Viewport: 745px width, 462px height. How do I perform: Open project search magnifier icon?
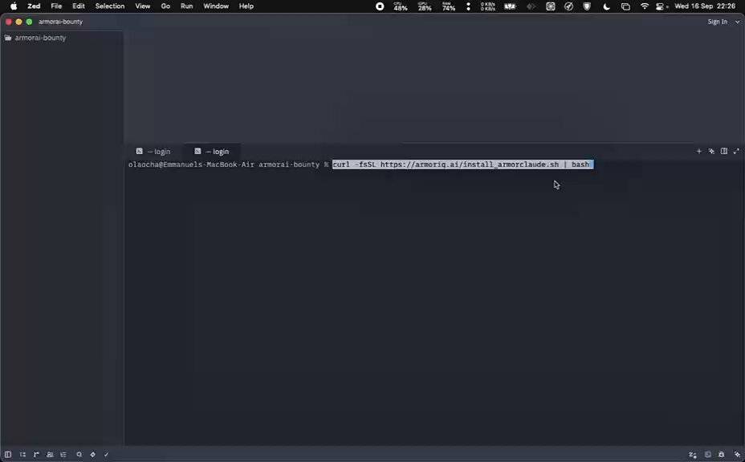(79, 455)
